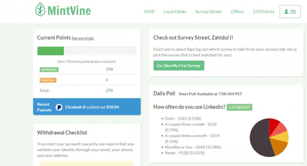Viewport: 307px width, 166px height.
Task: Open the user account menu button
Action: coord(290,12)
